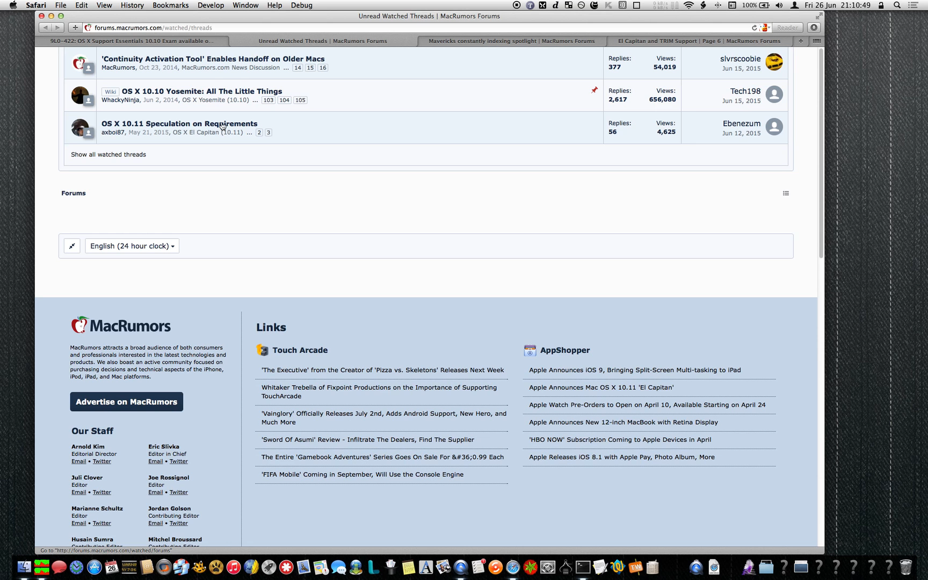Open Wi-Fi status in menu bar

pos(688,5)
